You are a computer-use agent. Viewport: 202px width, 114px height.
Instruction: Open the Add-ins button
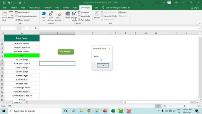pyautogui.click(x=44, y=16)
